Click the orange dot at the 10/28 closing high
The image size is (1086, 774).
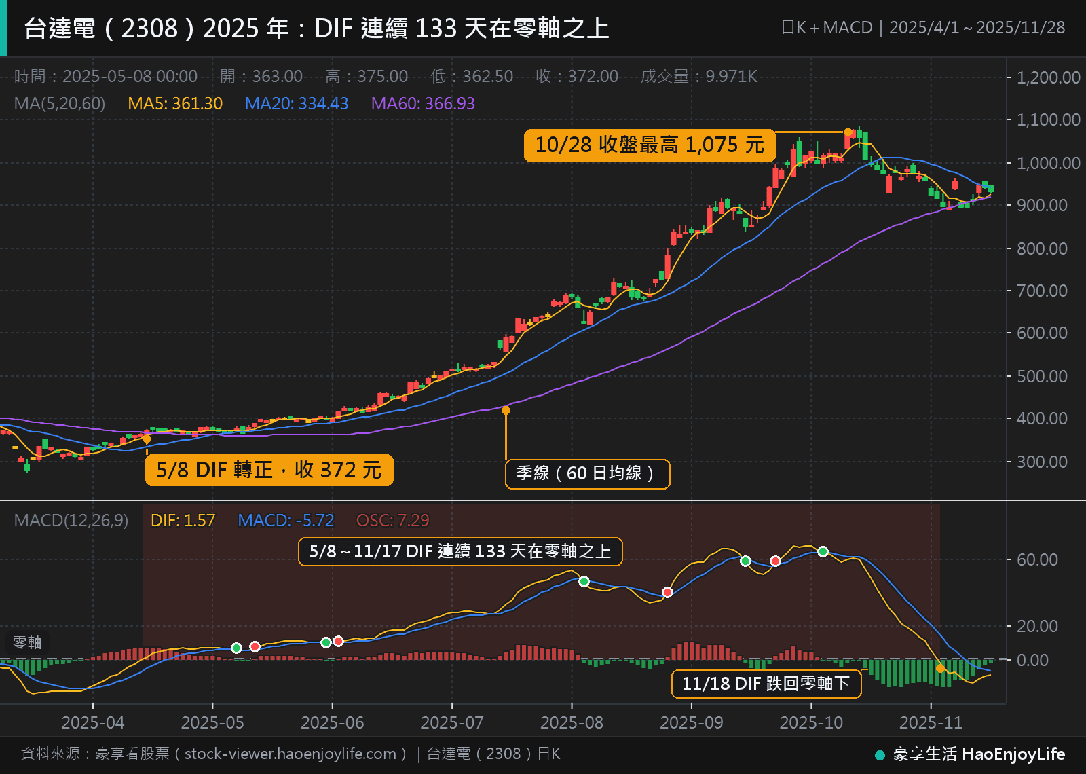(x=848, y=132)
